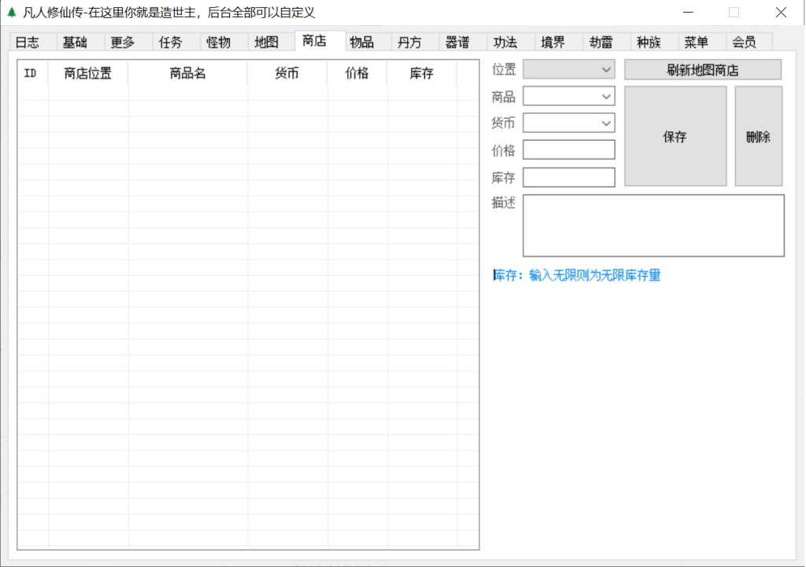Image resolution: width=806 pixels, height=567 pixels.
Task: Expand the 货币 dropdown list
Action: click(x=568, y=123)
